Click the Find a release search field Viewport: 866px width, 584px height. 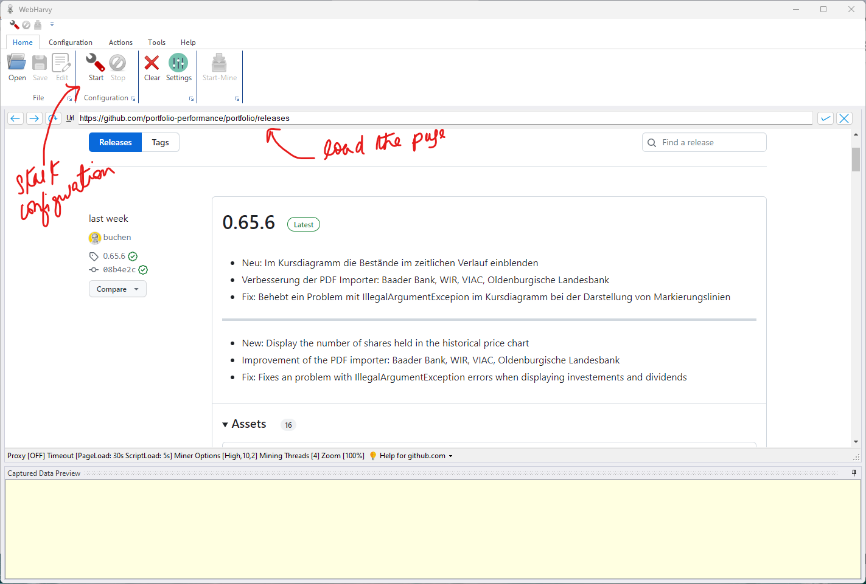point(709,142)
